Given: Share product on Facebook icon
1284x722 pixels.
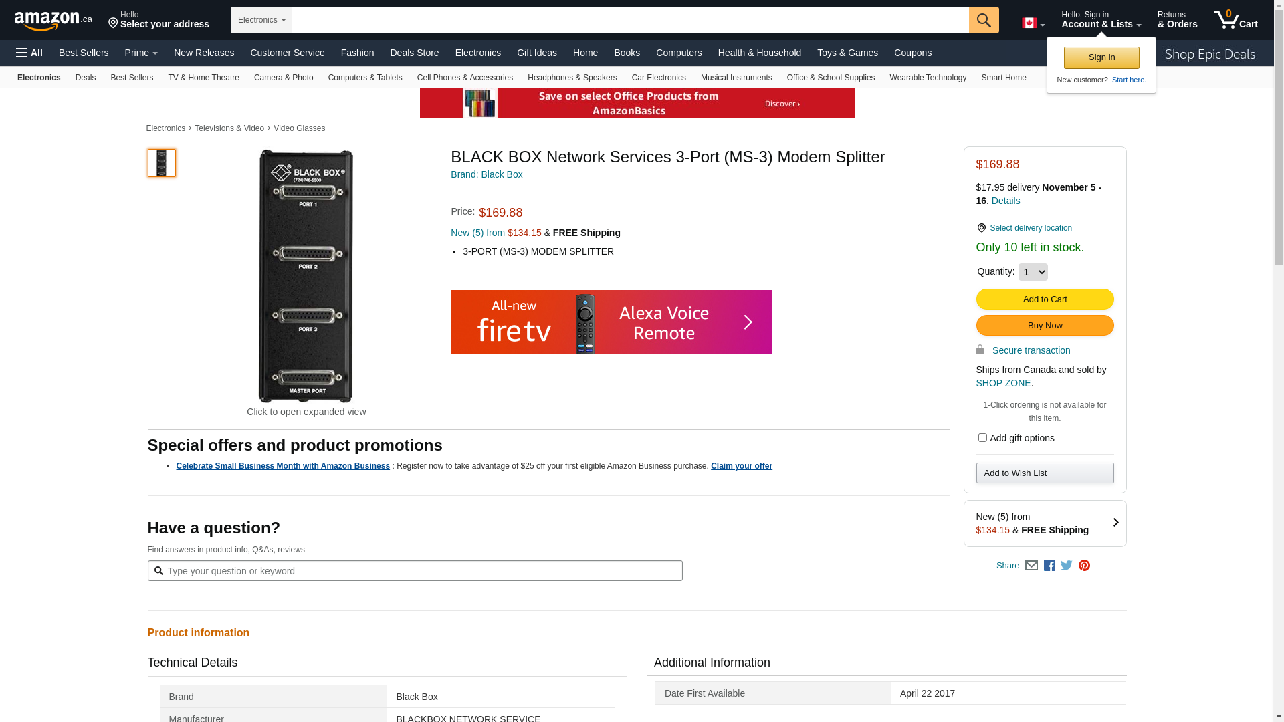Looking at the screenshot, I should 1049,566.
